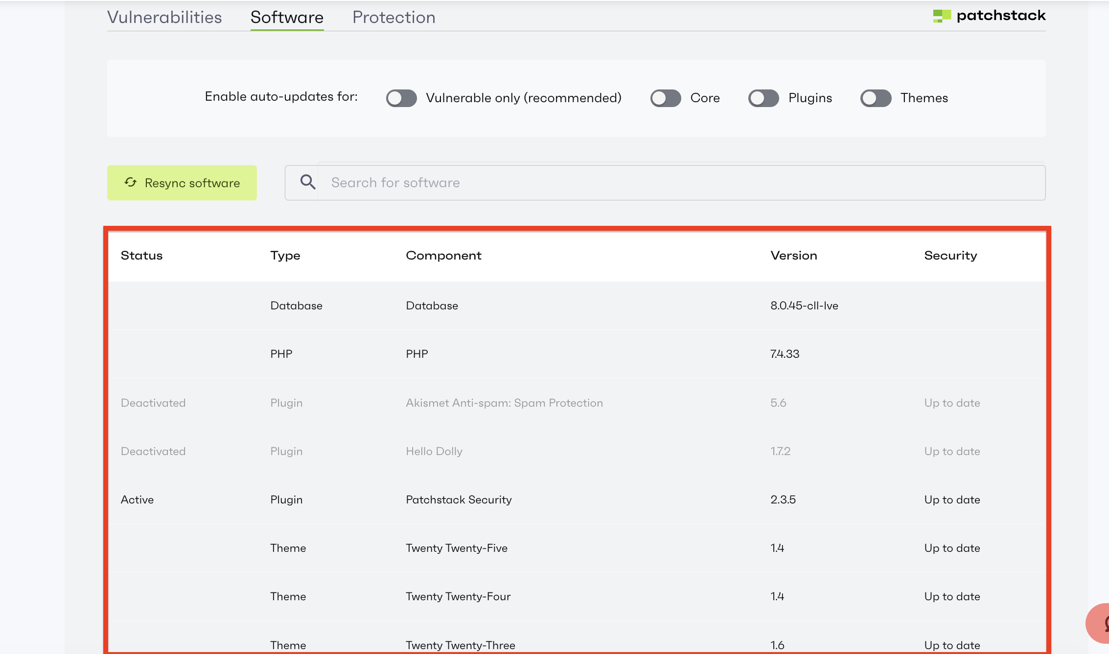The image size is (1109, 654).
Task: Click the Security column header
Action: tap(950, 255)
